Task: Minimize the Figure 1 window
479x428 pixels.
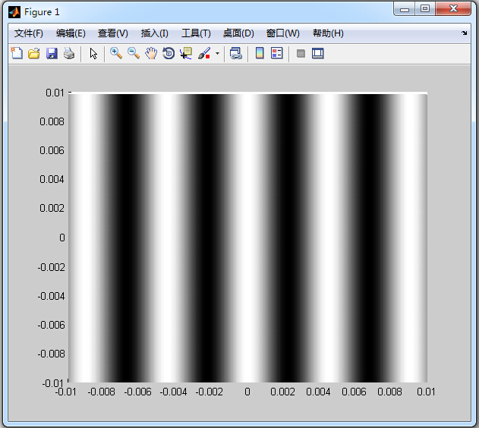Action: tap(404, 9)
